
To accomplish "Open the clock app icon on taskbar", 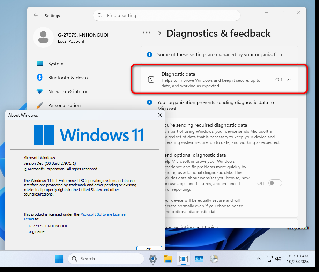I will 214,259.
